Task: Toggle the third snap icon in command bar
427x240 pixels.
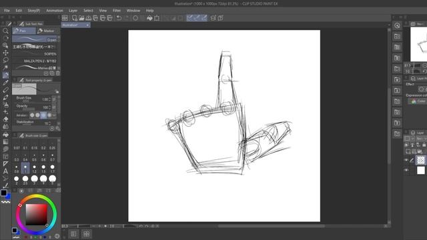Action: (x=204, y=18)
